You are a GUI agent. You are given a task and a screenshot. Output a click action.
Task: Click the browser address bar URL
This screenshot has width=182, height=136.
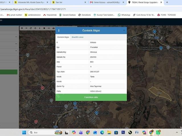click(x=33, y=9)
